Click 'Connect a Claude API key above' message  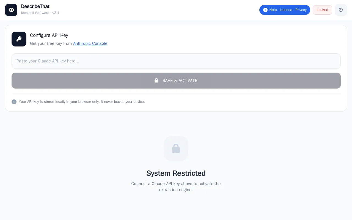[176, 187]
